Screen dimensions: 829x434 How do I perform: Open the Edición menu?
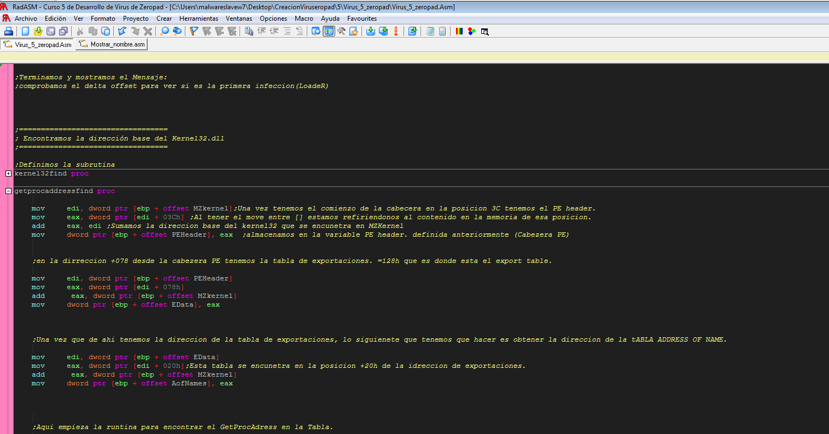[x=55, y=19]
